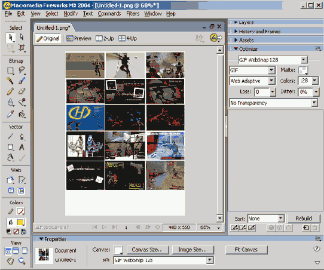Select the Eraser tool

click(22, 91)
